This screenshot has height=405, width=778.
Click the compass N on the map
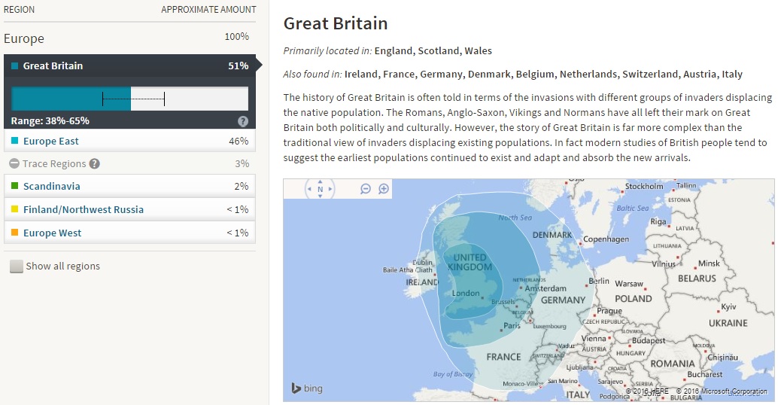click(320, 190)
